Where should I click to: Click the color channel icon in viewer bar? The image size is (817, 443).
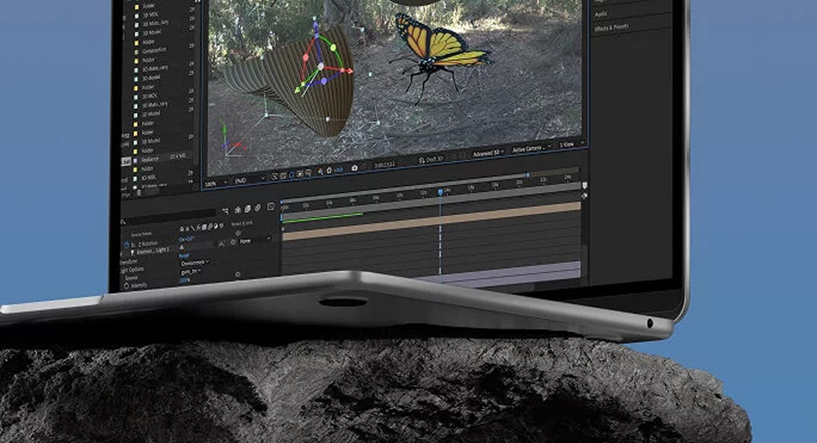[320, 171]
